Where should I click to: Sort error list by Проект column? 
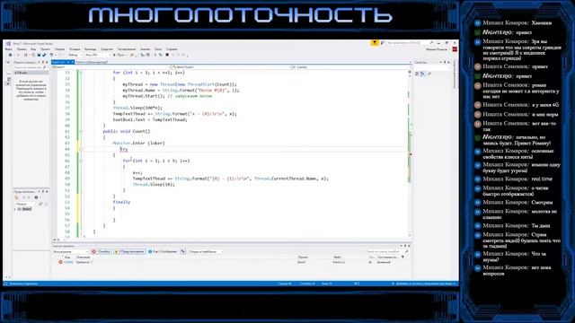pyautogui.click(x=304, y=258)
